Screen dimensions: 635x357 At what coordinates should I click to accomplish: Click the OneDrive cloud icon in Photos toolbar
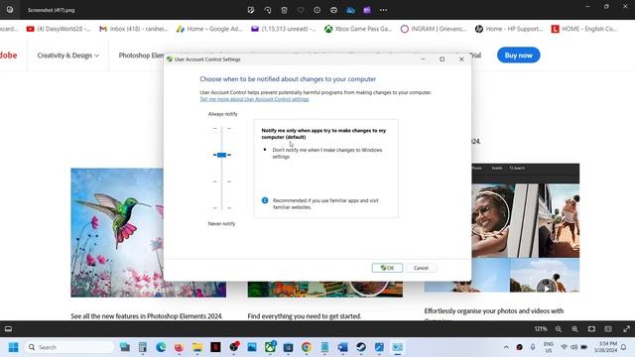tap(350, 10)
